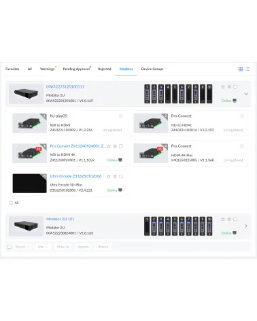Tick checkbox for device 00A52223120100111
Viewport: 257px width, 321px height.
click(x=235, y=87)
